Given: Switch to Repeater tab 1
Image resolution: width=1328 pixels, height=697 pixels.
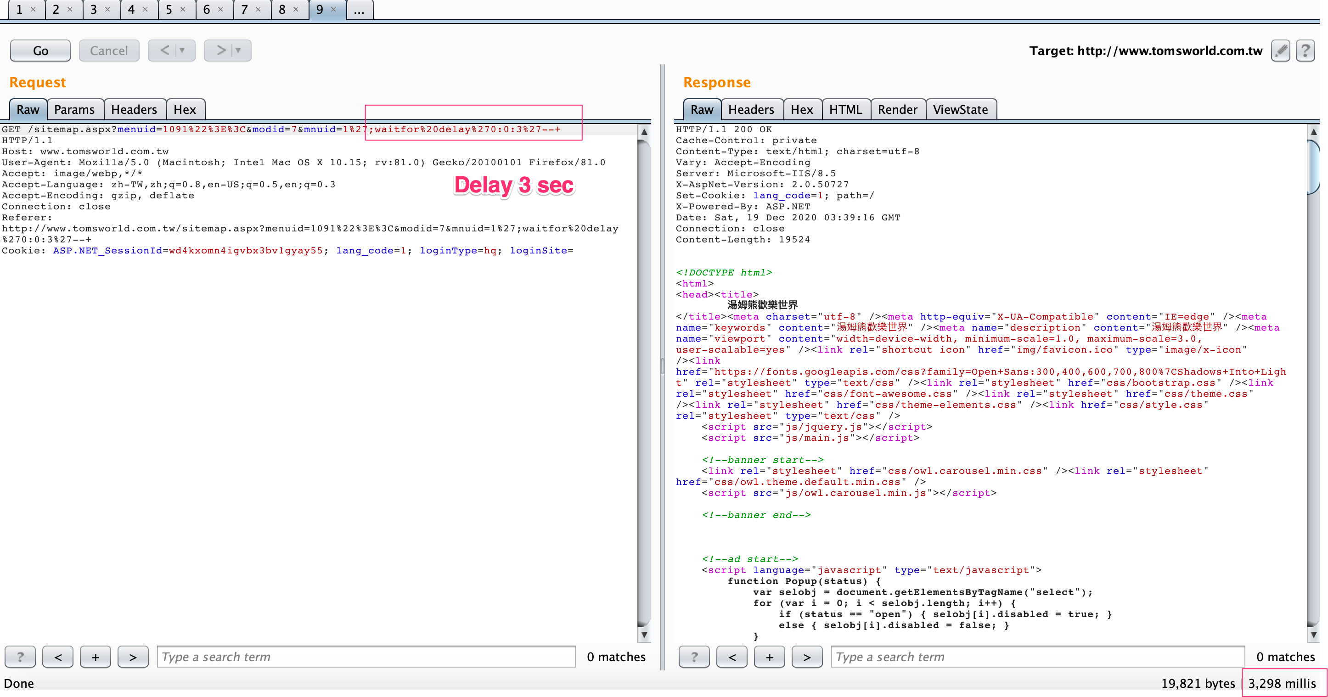Looking at the screenshot, I should click(19, 9).
